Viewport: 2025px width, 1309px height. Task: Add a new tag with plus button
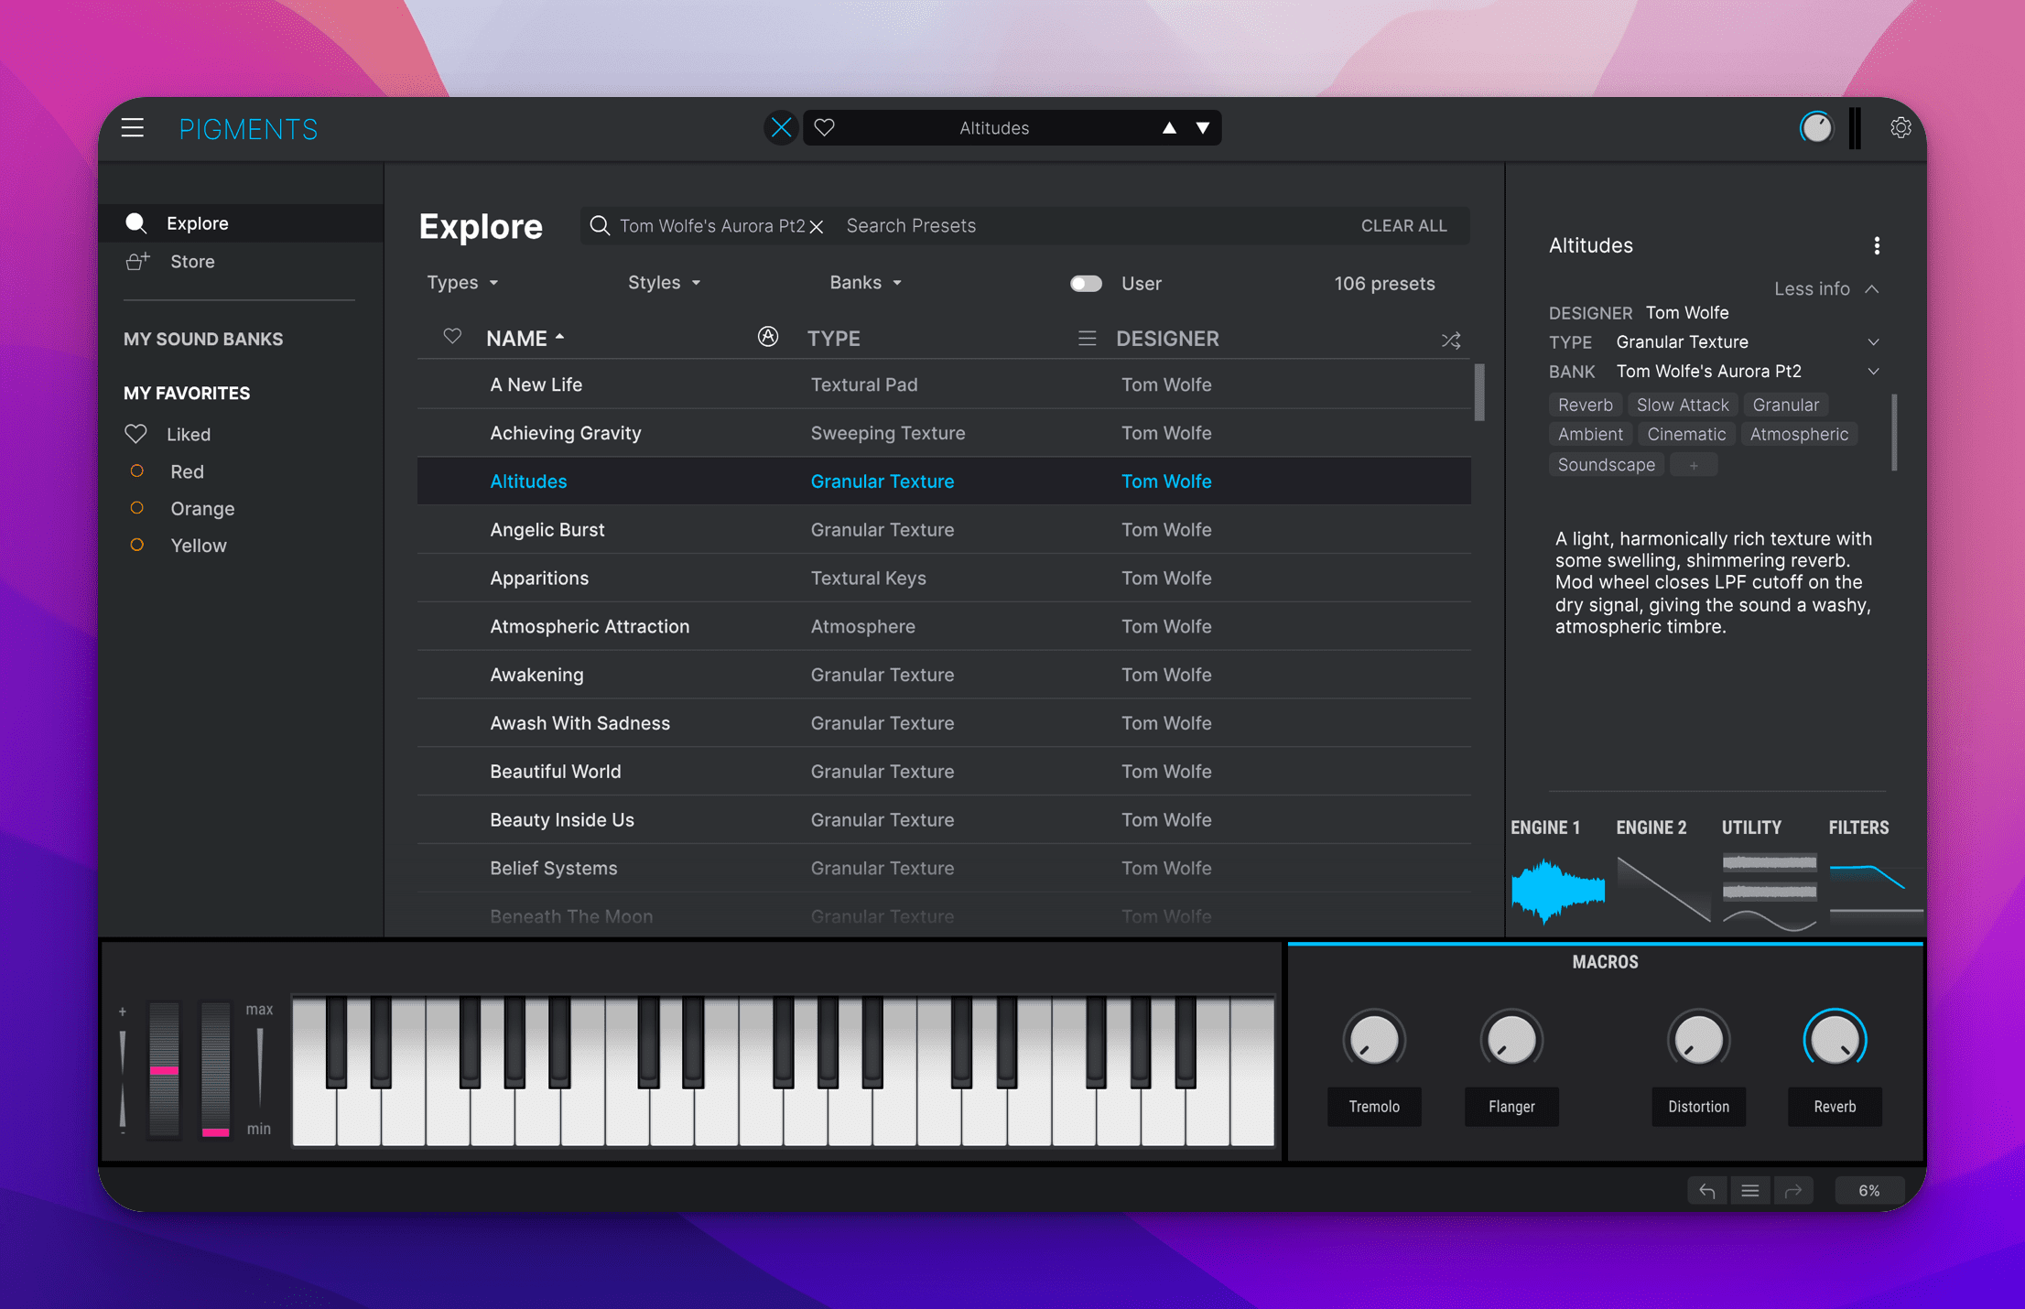coord(1694,465)
